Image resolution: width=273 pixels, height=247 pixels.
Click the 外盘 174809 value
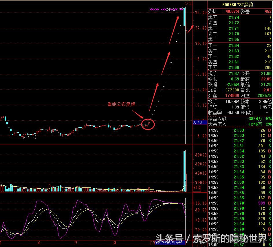click(232, 95)
